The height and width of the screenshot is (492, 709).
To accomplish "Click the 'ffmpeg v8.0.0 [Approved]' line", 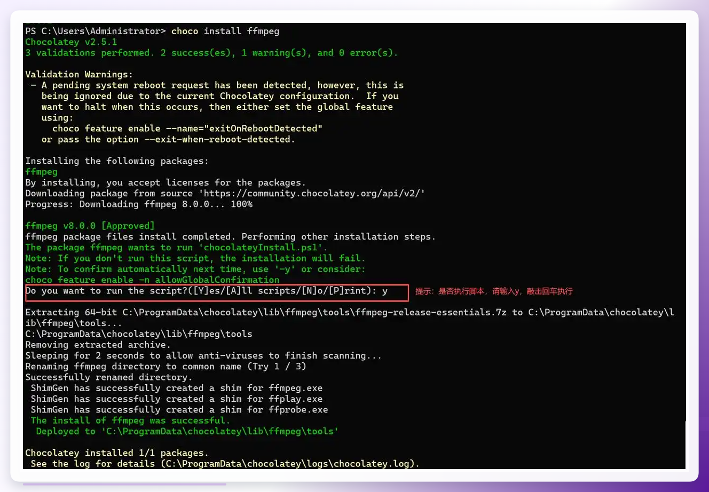I will [x=90, y=226].
